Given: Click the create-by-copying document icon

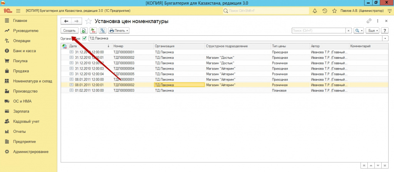Looking at the screenshot, I should click(x=83, y=31).
